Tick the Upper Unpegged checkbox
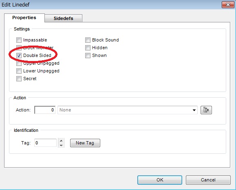 tap(19, 63)
